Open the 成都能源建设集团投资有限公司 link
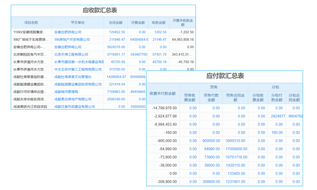317x190 pixels. click(77, 84)
